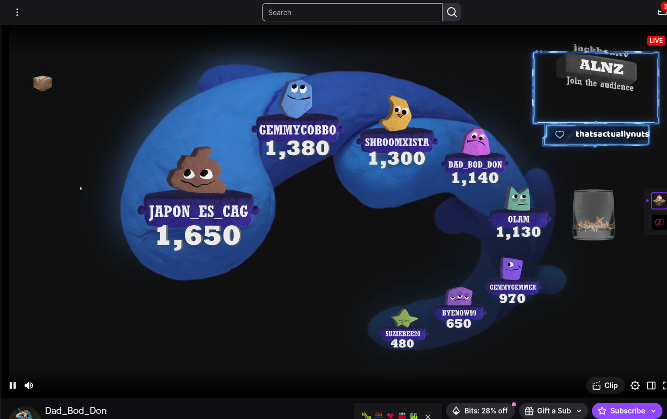Click the JAPON_ES_CAG player name
This screenshot has height=419, width=667.
coord(199,212)
